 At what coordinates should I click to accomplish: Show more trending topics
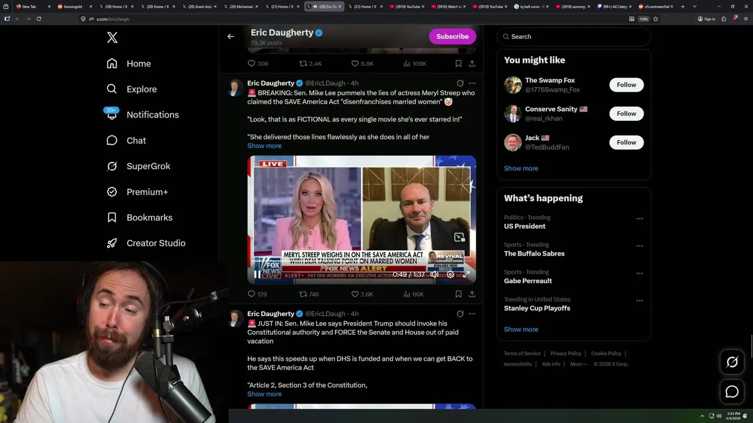(x=521, y=329)
